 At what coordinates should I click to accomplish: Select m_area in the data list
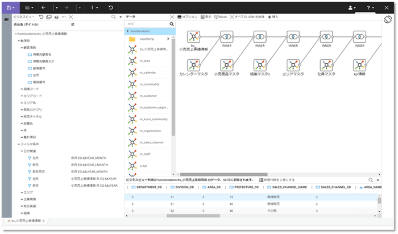coord(148,61)
